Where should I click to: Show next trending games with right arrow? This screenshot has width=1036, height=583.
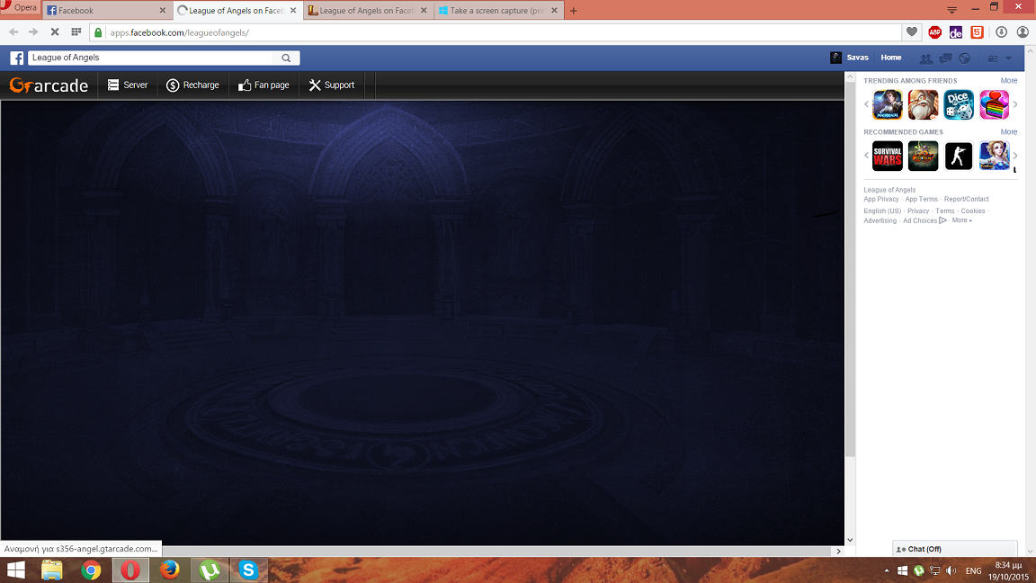pyautogui.click(x=1015, y=104)
